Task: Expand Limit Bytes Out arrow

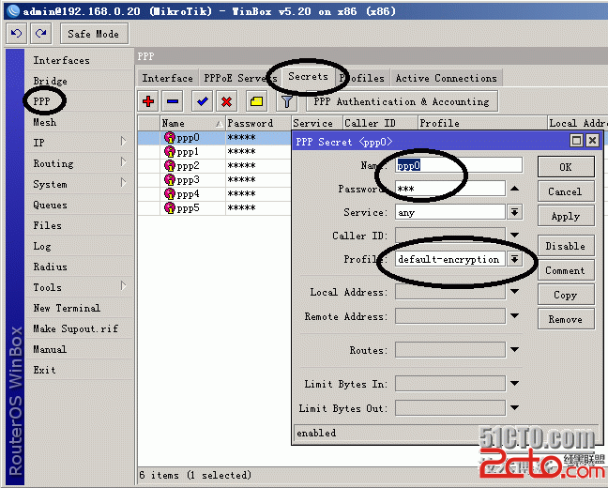Action: (514, 407)
